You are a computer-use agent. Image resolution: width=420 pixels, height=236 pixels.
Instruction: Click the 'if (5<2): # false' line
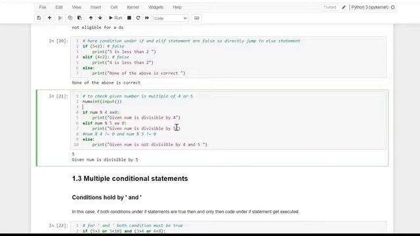104,47
